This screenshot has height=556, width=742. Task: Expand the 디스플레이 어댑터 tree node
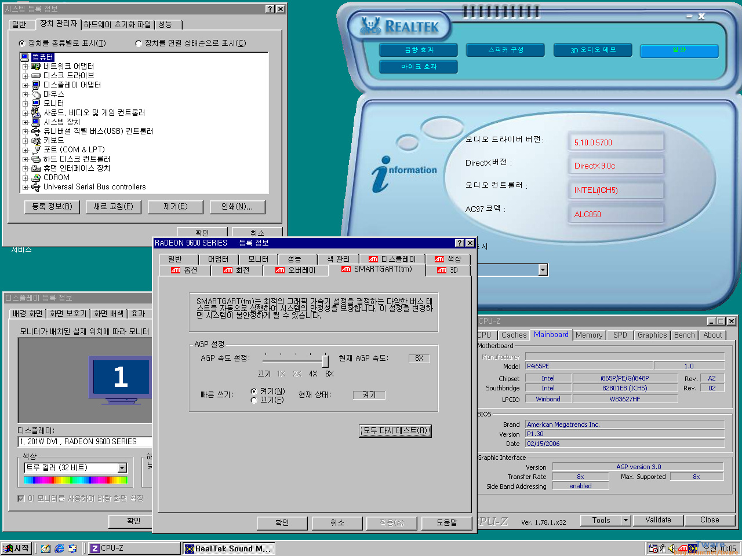25,85
